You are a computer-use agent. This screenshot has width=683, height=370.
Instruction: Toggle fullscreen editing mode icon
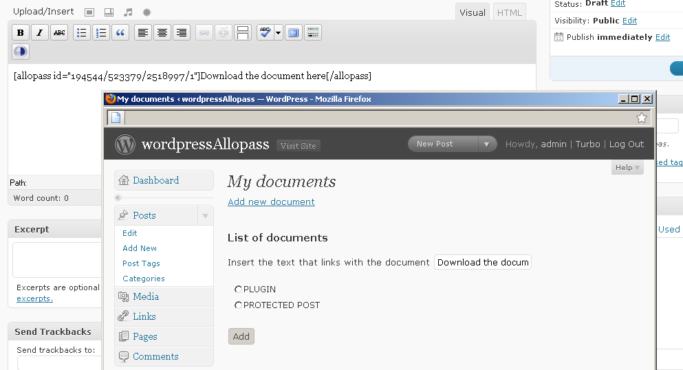(294, 32)
